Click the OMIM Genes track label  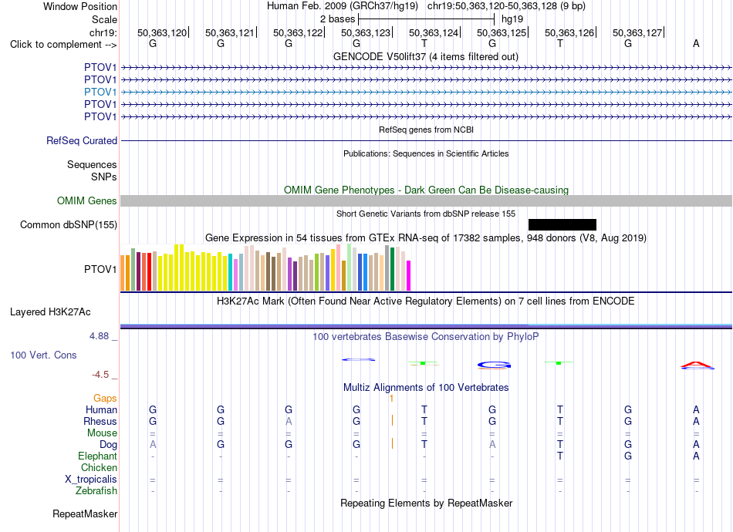coord(87,200)
